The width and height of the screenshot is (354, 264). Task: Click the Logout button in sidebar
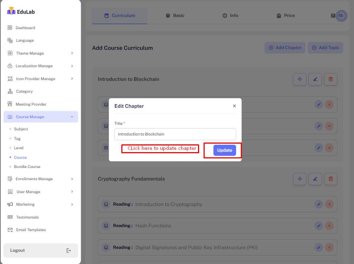[x=41, y=250]
